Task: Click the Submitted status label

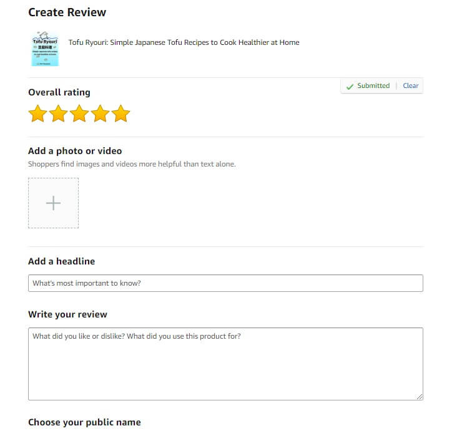Action: tap(373, 85)
